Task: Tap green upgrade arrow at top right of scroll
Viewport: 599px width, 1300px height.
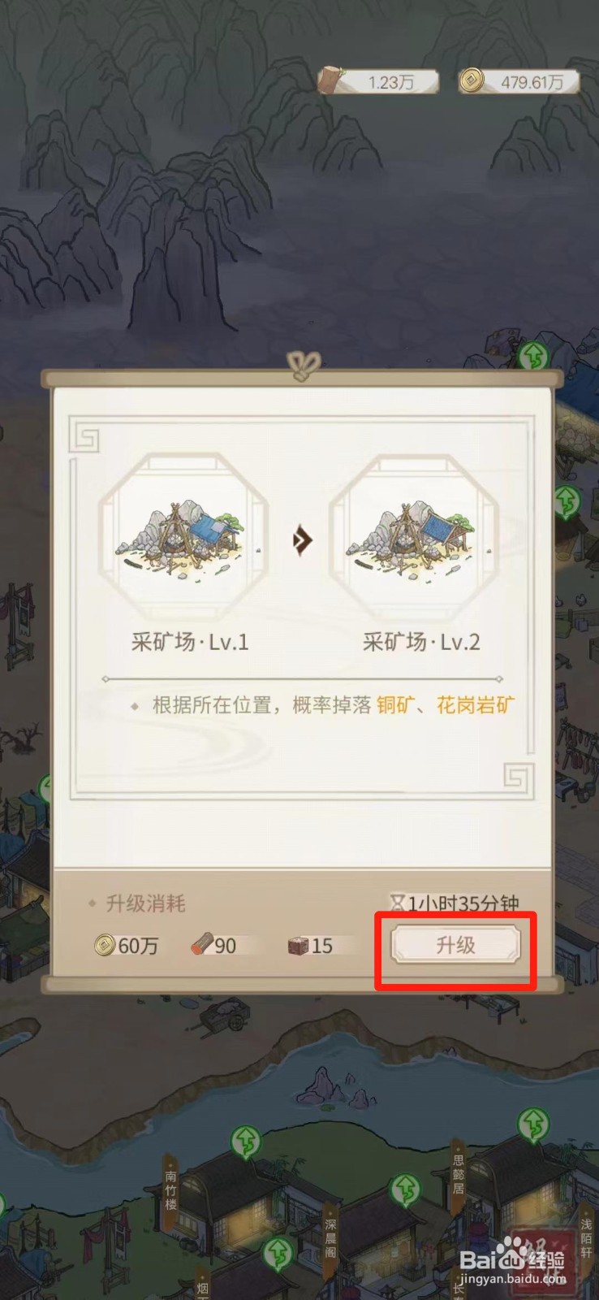Action: [x=533, y=357]
